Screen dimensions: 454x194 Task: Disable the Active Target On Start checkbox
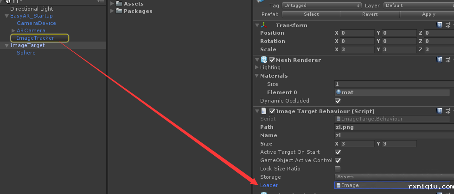(338, 152)
